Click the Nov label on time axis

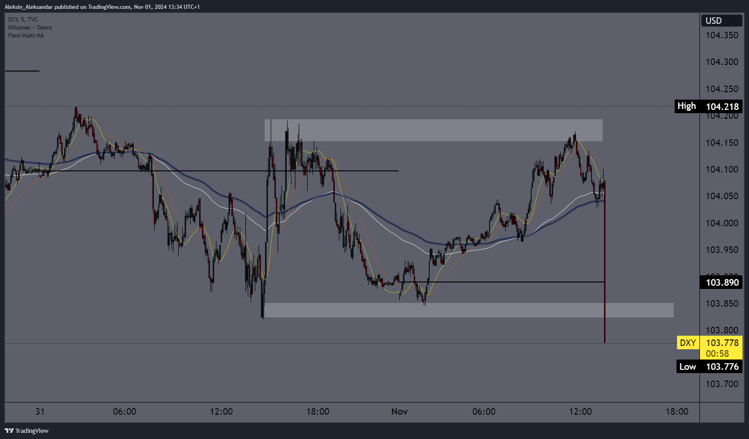tap(399, 411)
